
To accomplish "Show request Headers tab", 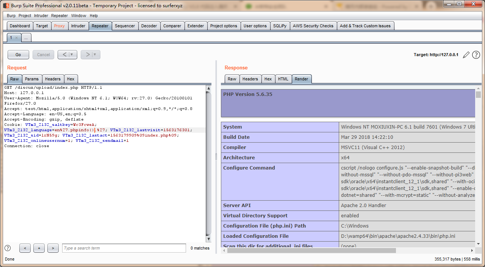I will (53, 79).
